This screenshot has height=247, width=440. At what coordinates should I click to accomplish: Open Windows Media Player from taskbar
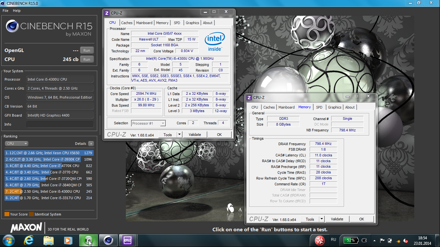[68, 240]
